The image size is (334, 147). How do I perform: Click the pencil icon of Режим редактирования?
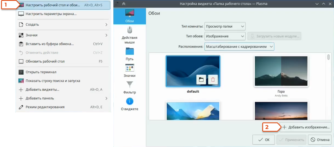tap(21, 107)
